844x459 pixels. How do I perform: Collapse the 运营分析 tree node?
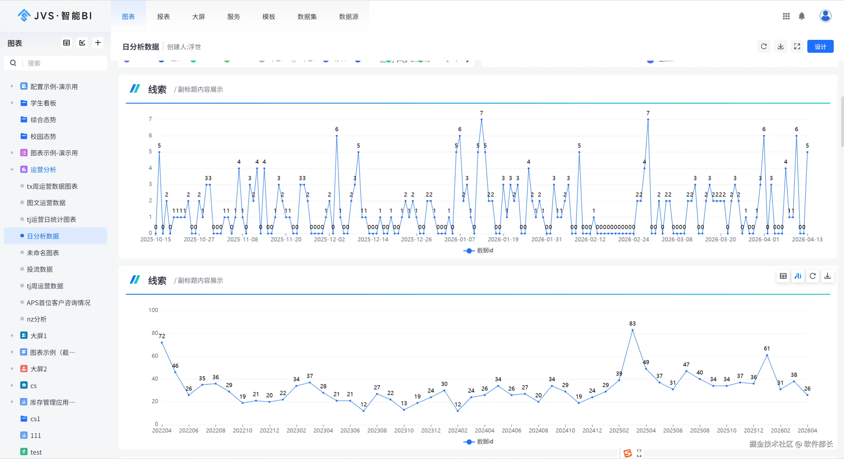[x=12, y=170]
